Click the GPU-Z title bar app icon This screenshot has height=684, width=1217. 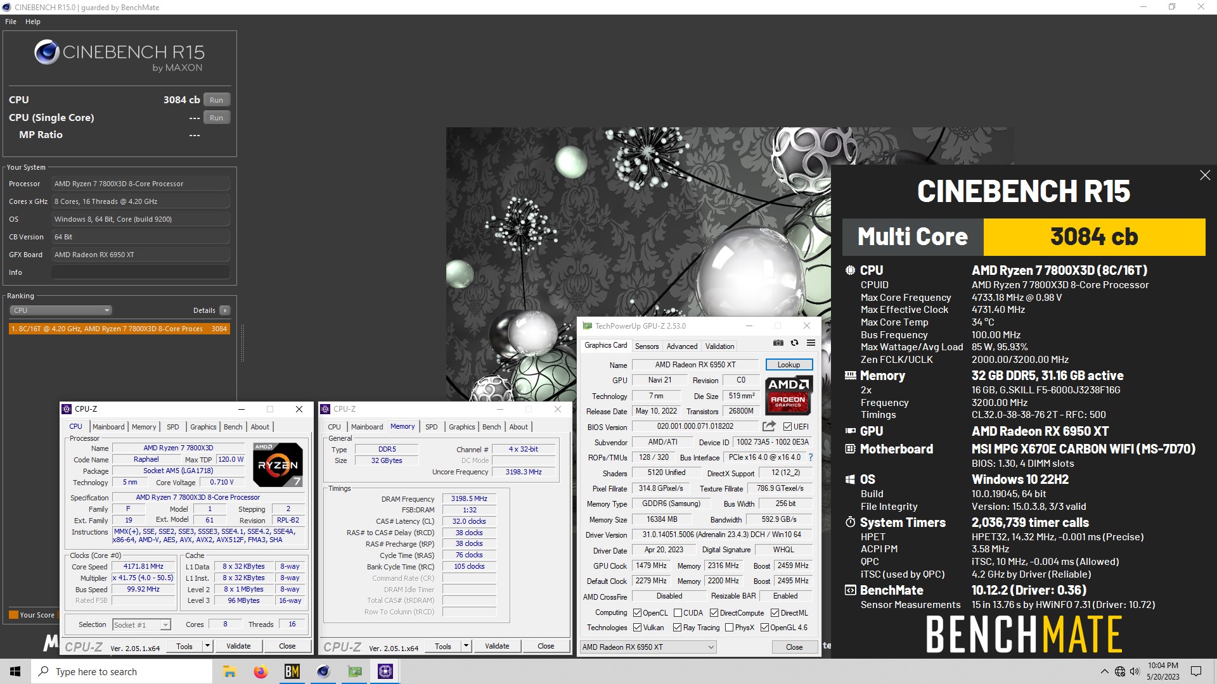click(x=587, y=326)
